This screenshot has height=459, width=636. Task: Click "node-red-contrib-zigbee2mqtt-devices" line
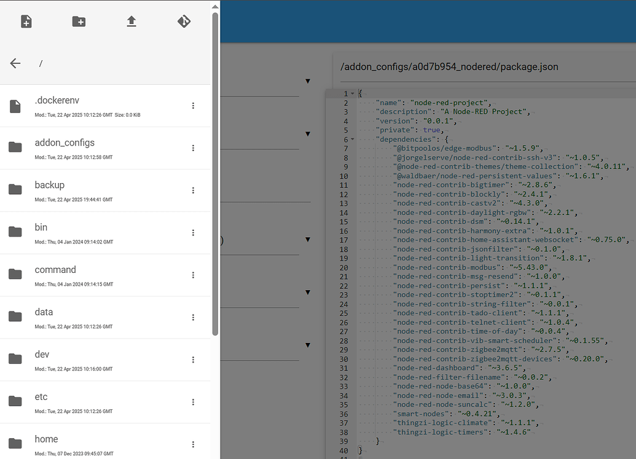[x=500, y=359]
